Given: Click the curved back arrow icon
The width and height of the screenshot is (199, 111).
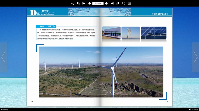Looking at the screenshot, I should pos(78,3).
